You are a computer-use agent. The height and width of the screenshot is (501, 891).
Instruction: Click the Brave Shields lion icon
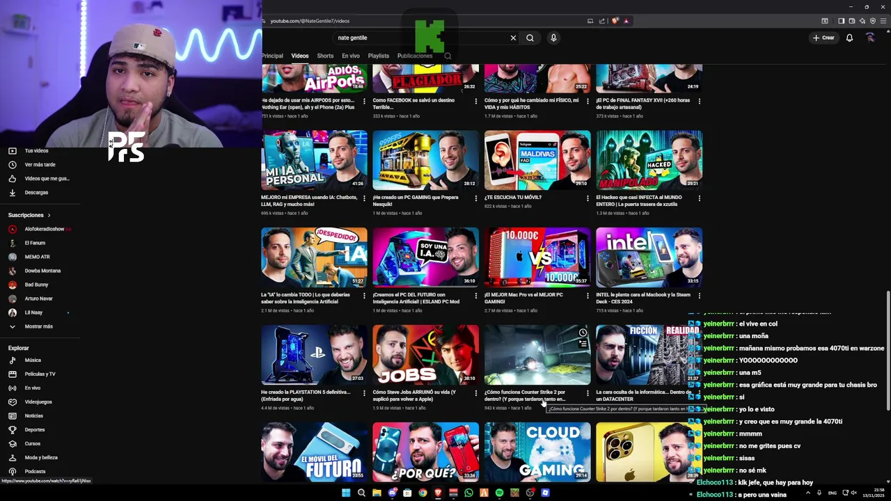click(615, 21)
